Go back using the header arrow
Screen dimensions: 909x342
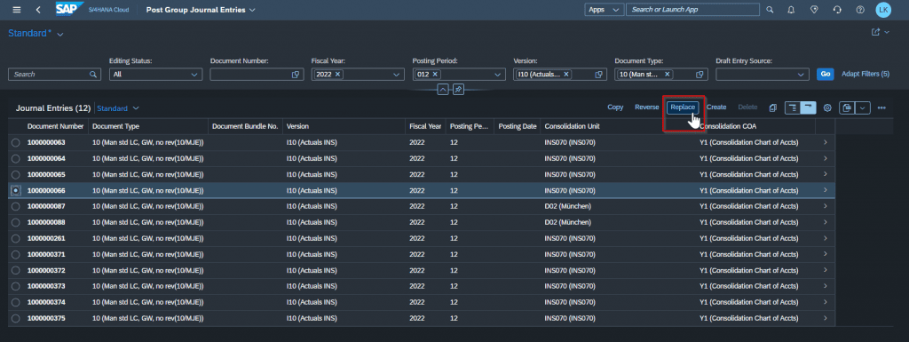tap(38, 10)
